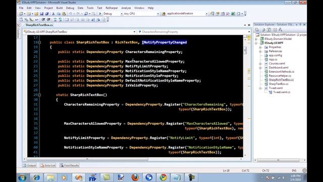323x182 pixels.
Task: Click the Paste clipboard icon
Action: pyautogui.click(x=64, y=14)
